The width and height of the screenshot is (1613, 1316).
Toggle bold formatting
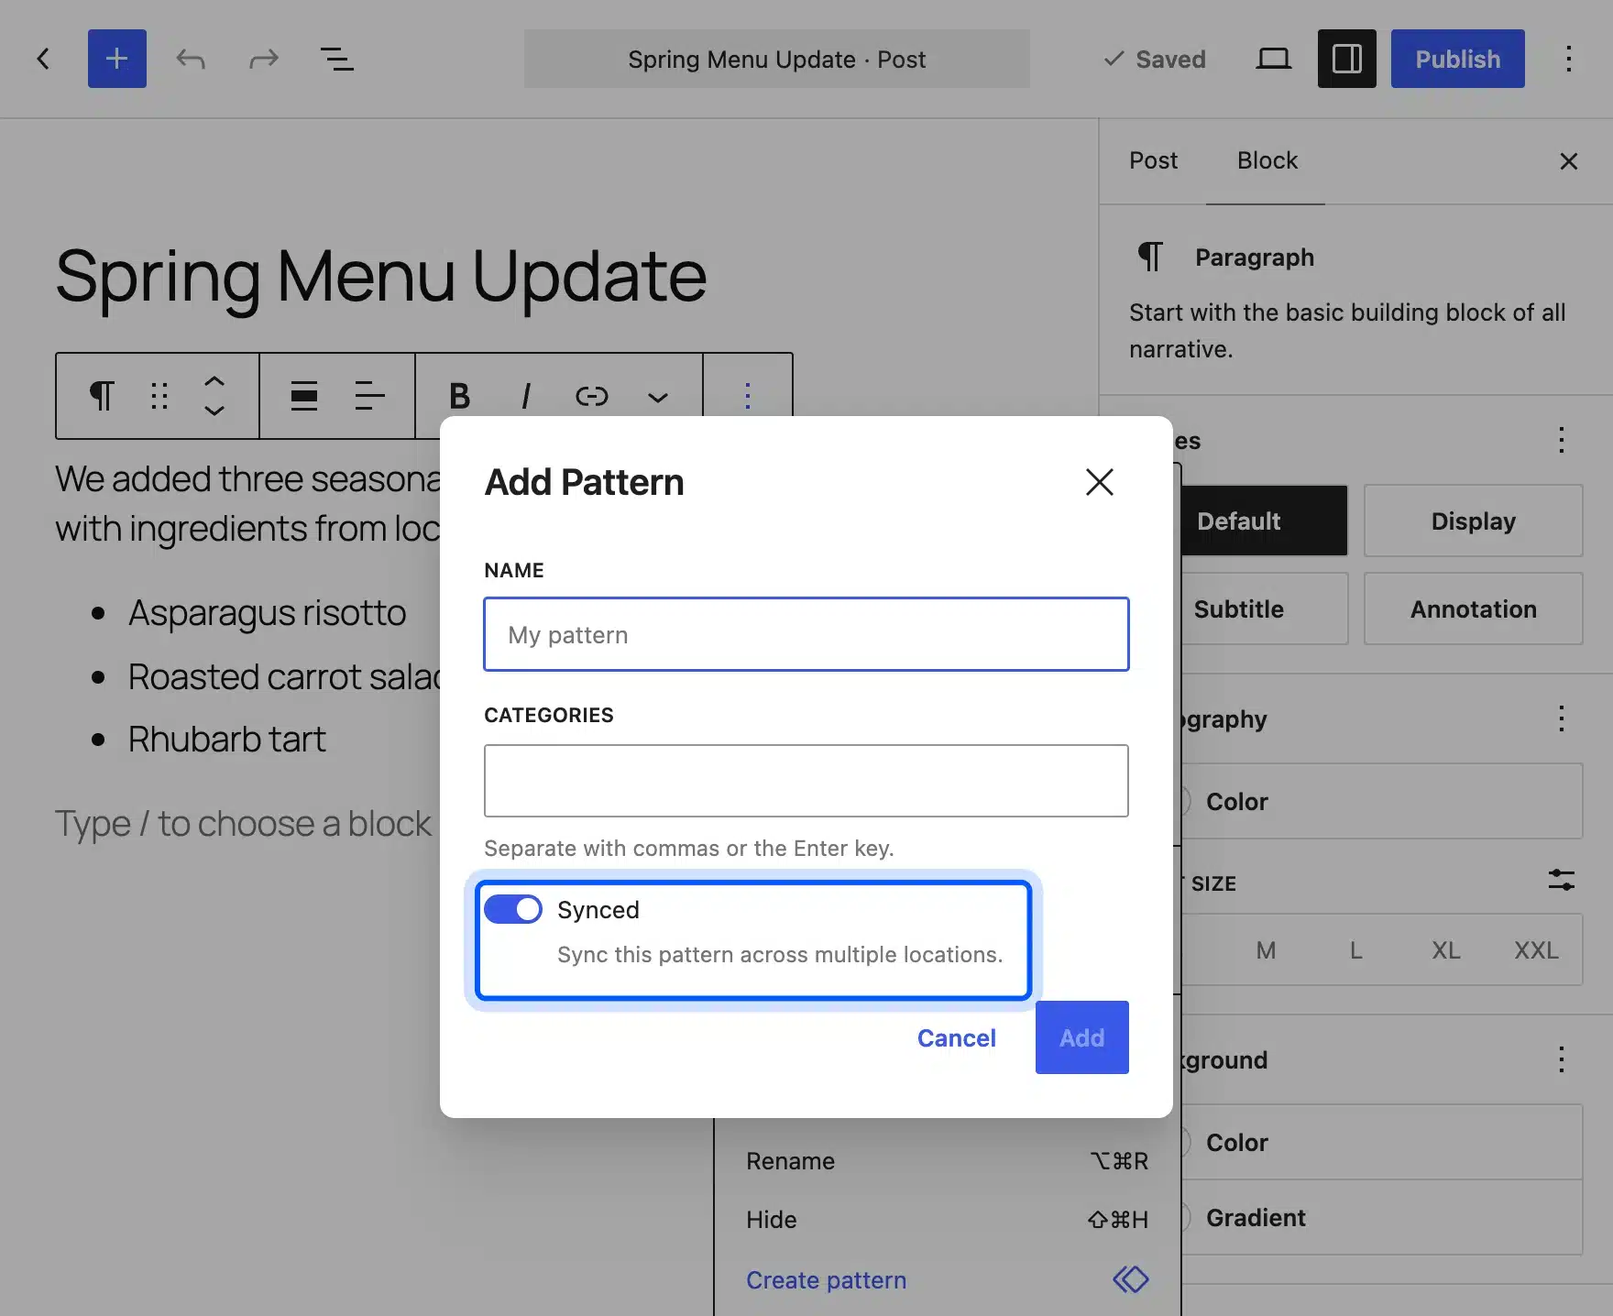tap(460, 396)
